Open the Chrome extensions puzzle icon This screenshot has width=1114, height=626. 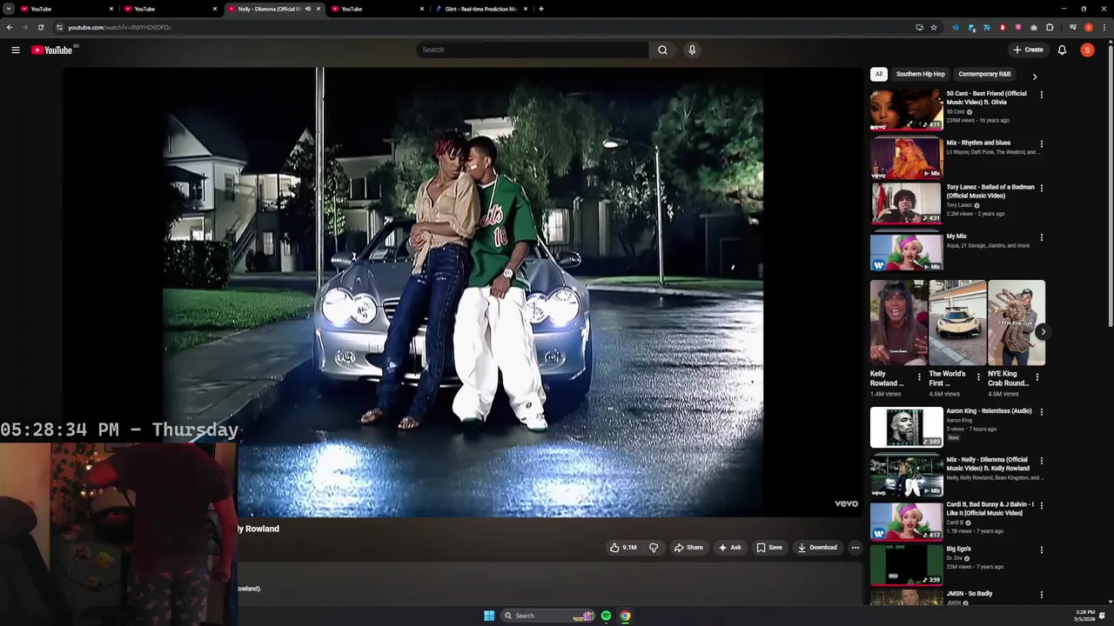click(x=1049, y=27)
